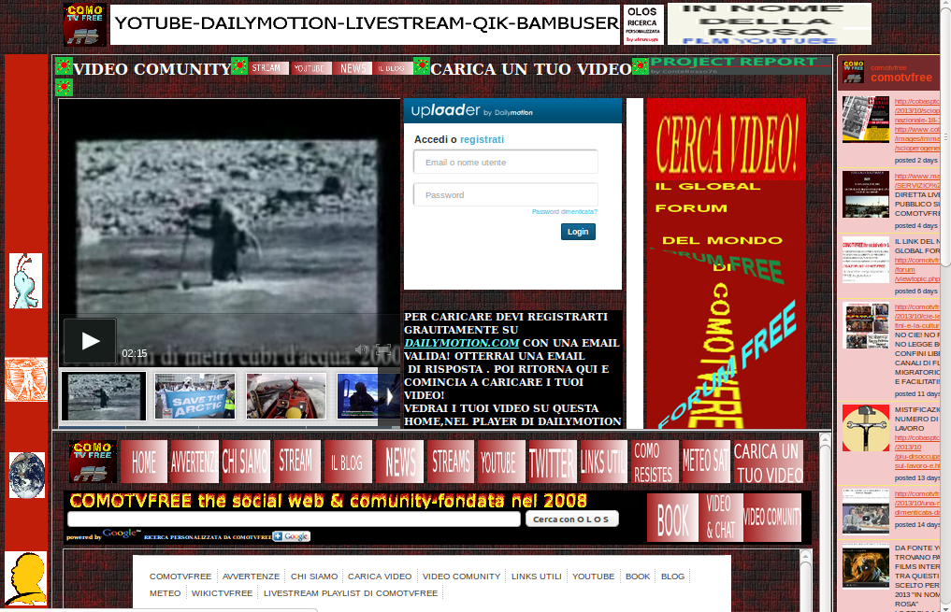Screen dimensions: 951x612
Task: Open LIVESTREAM PLAYLIST DI COMOTVFREE link
Action: (x=351, y=593)
